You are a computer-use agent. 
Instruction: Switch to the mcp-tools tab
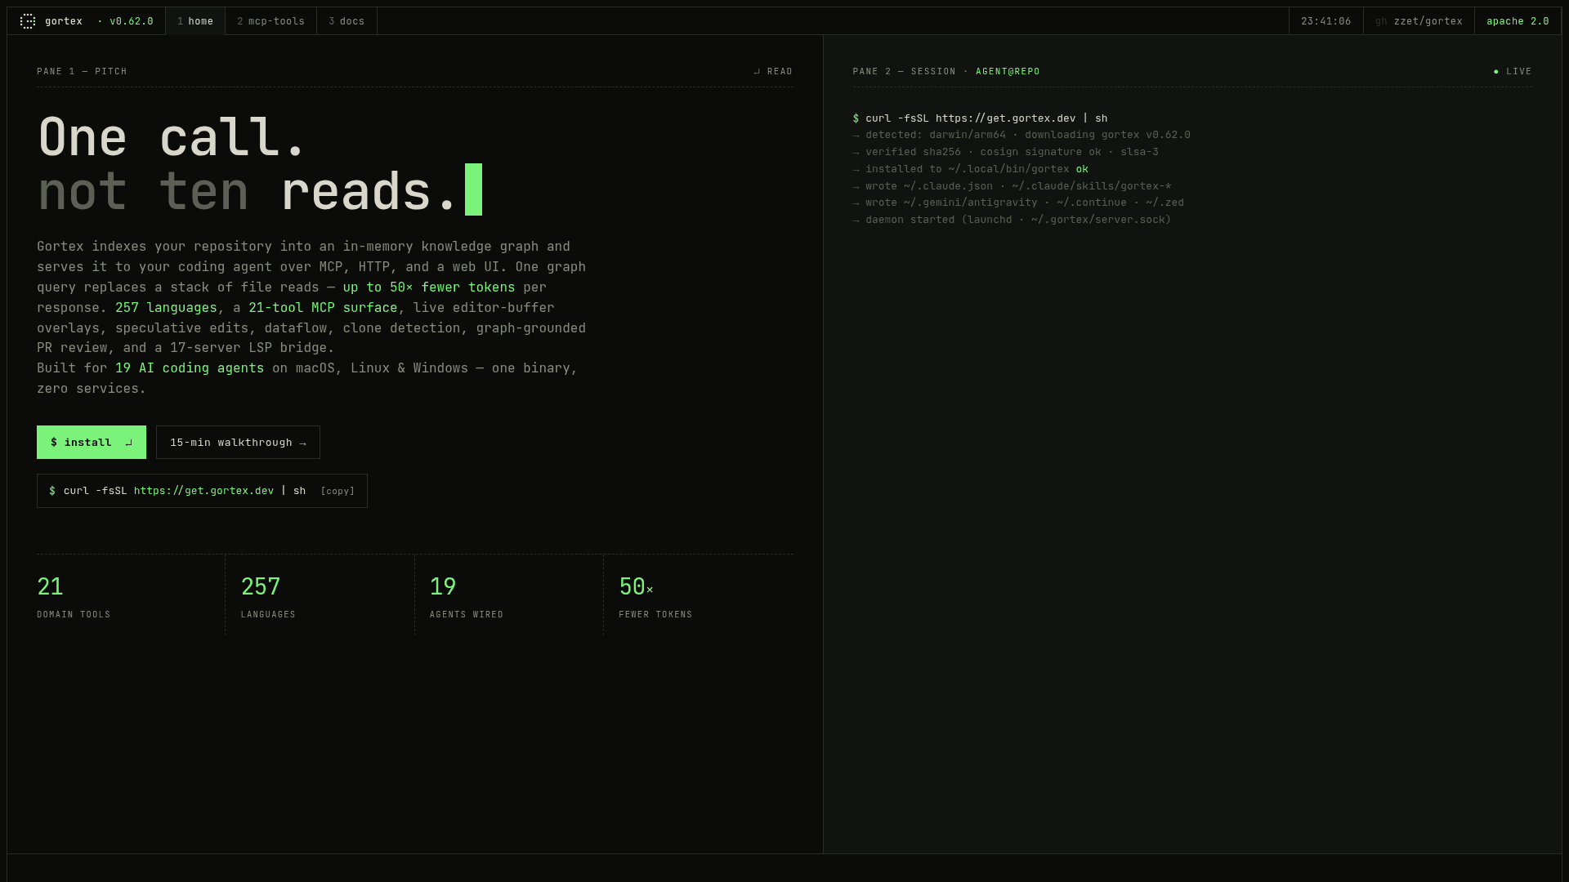pos(270,21)
